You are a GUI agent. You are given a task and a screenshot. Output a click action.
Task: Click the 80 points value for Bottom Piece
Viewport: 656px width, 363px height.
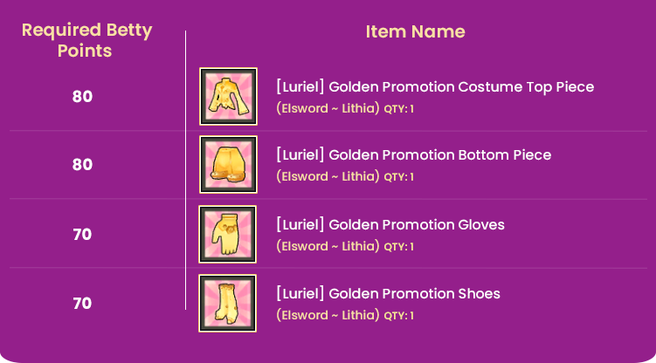tap(82, 164)
